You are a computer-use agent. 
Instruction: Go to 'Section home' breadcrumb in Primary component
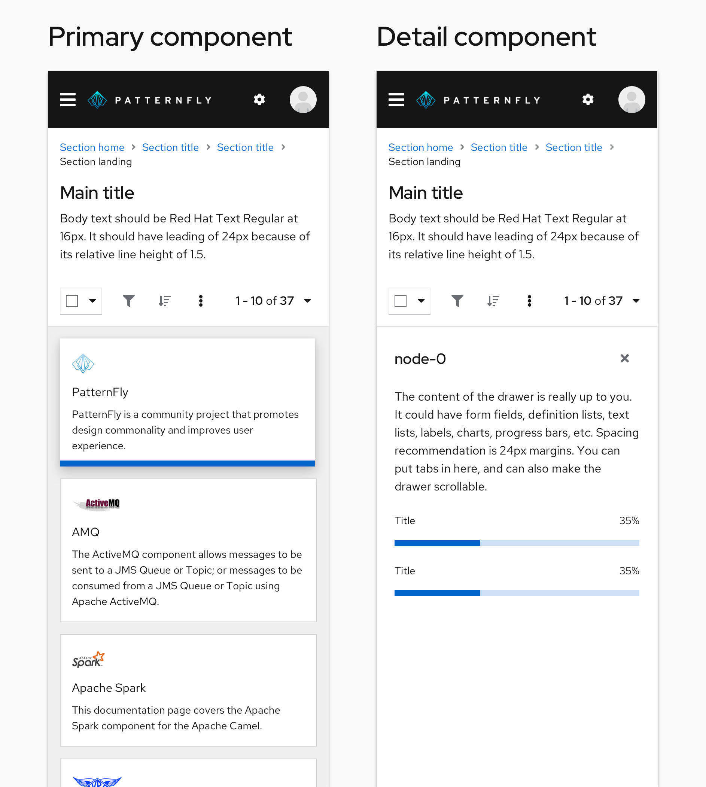[x=92, y=148]
